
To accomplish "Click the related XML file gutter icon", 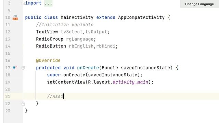I will [15, 17].
